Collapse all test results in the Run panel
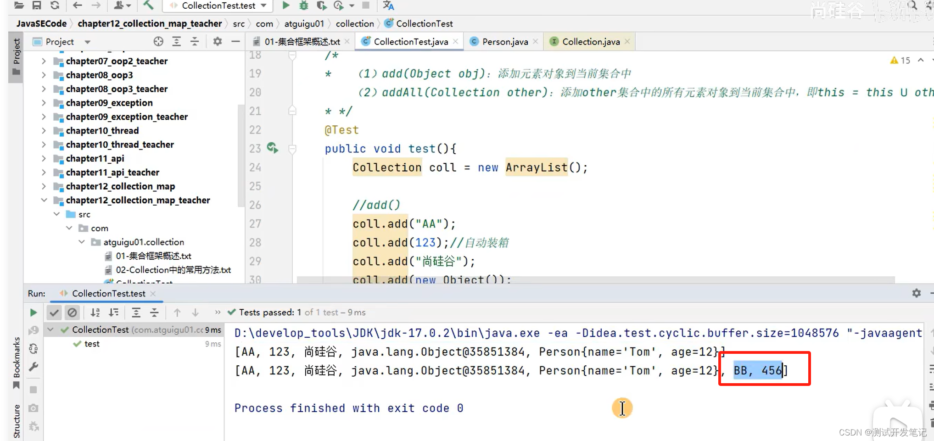The width and height of the screenshot is (934, 441). coord(154,313)
